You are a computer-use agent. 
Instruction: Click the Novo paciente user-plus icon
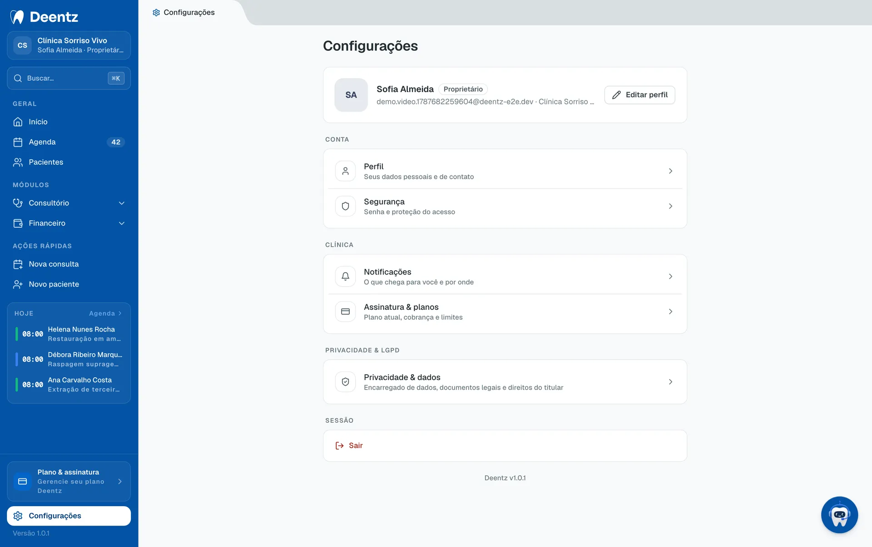click(18, 284)
